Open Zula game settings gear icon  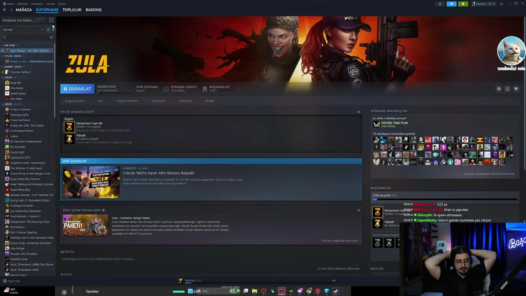[499, 89]
